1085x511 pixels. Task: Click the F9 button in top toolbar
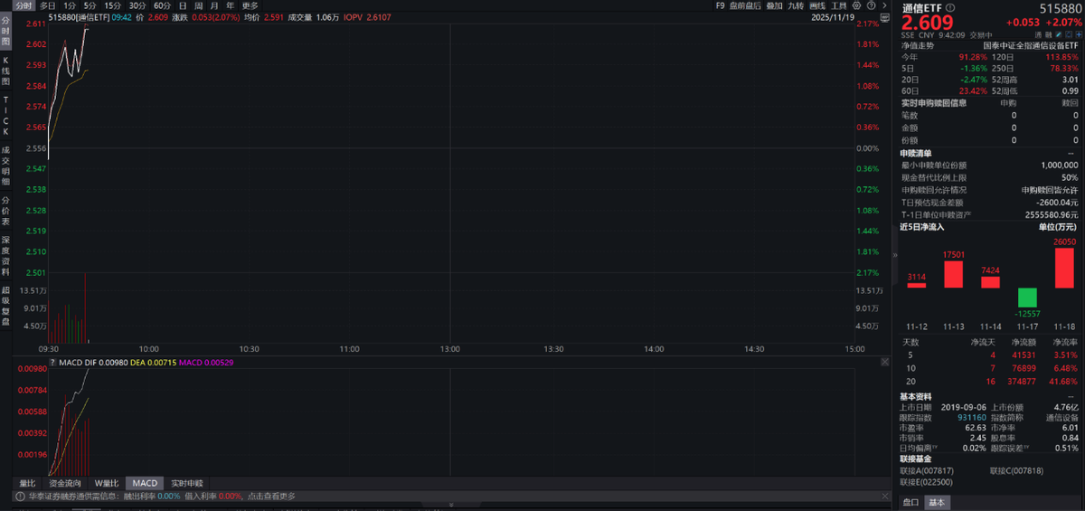click(x=720, y=5)
